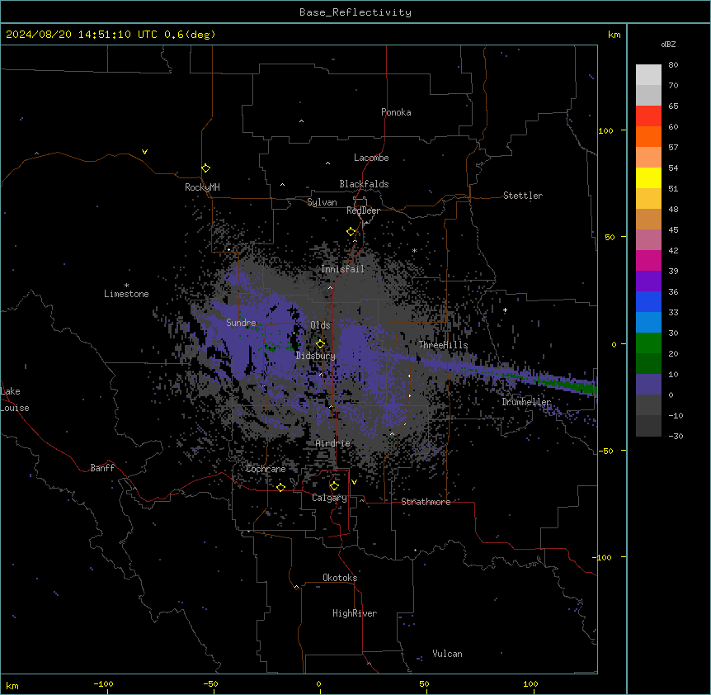
Task: Click the white plus marker north of Drumheller
Action: pyautogui.click(x=505, y=310)
